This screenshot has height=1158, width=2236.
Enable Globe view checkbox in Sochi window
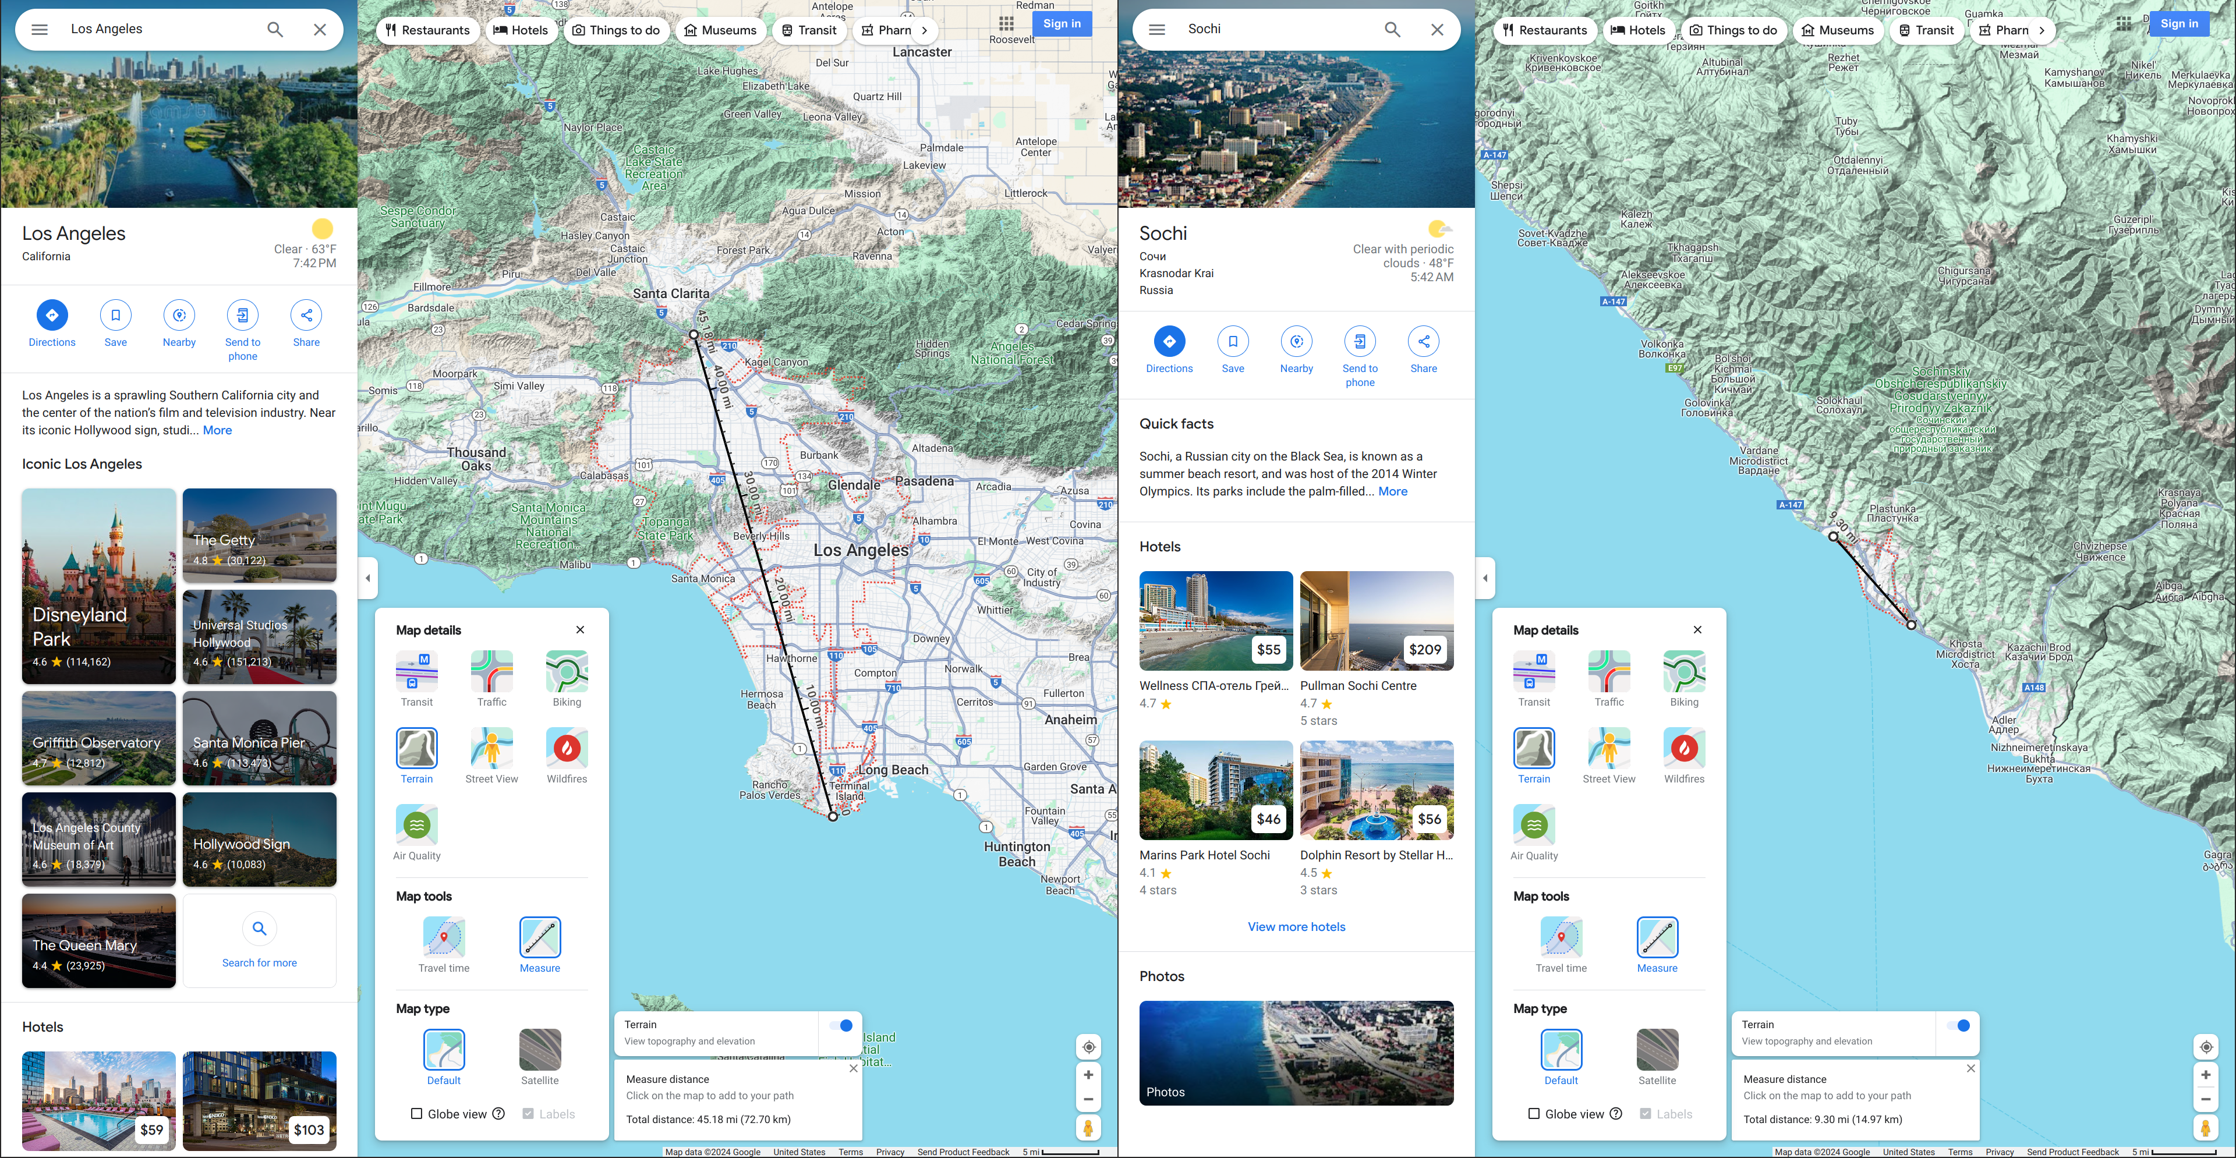[1534, 1114]
